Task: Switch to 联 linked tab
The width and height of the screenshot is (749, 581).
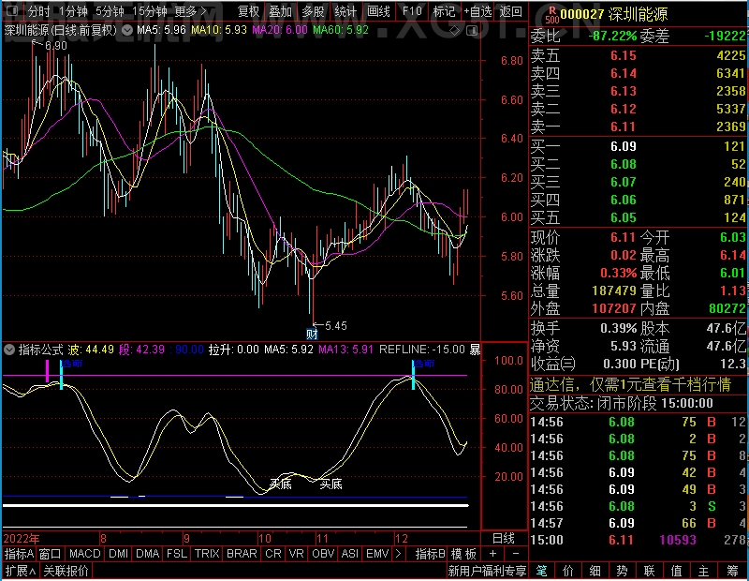Action: click(649, 571)
